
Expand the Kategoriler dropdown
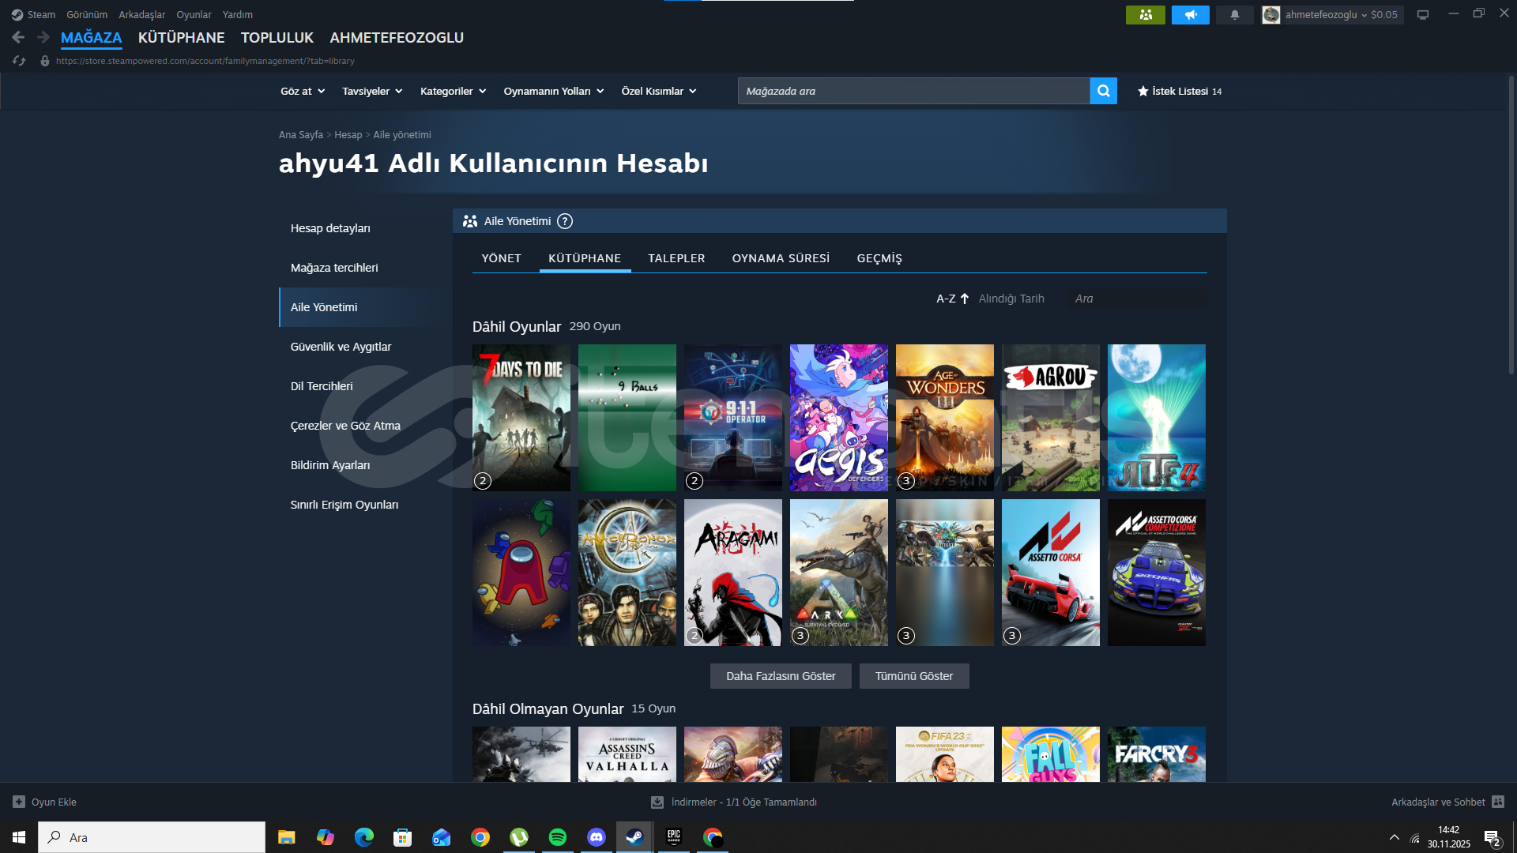click(453, 91)
